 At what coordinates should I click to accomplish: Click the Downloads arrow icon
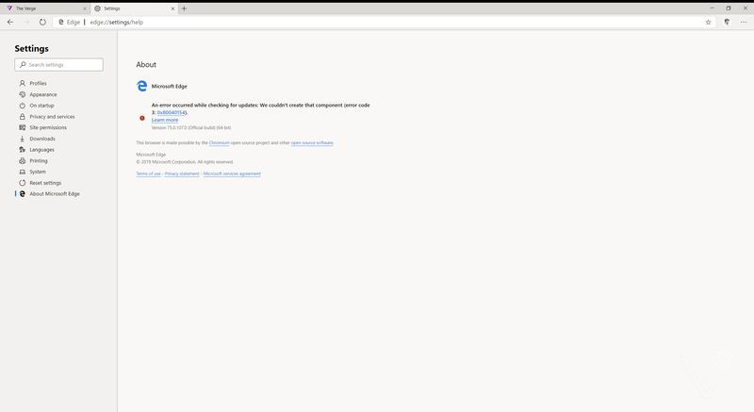[22, 139]
